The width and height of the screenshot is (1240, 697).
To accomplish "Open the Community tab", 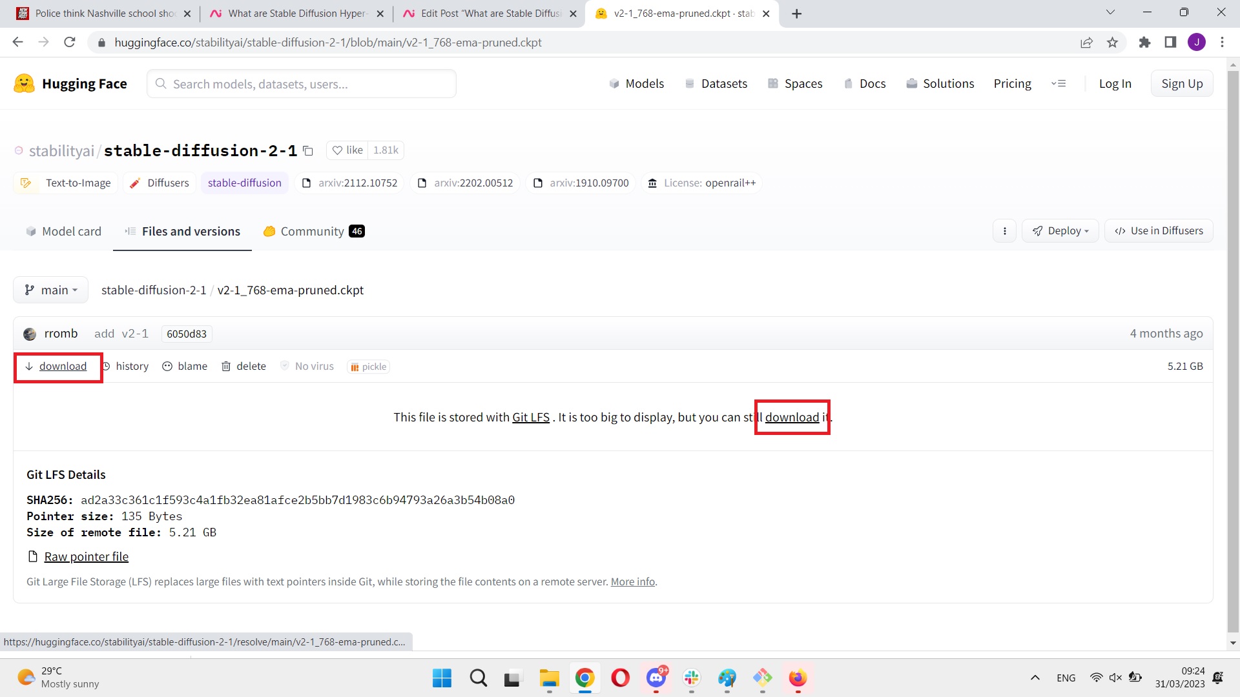I will tap(313, 232).
